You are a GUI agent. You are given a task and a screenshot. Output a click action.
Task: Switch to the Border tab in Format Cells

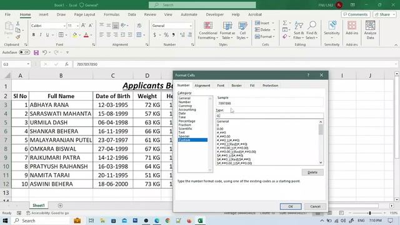tap(236, 86)
